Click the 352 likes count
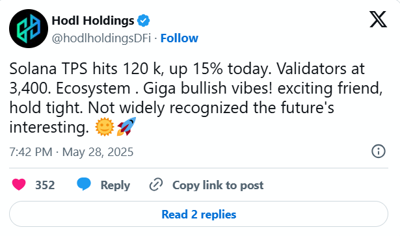The height and width of the screenshot is (236, 400). point(45,185)
